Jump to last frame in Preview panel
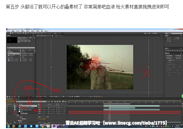This screenshot has height=129, width=183. click(174, 51)
